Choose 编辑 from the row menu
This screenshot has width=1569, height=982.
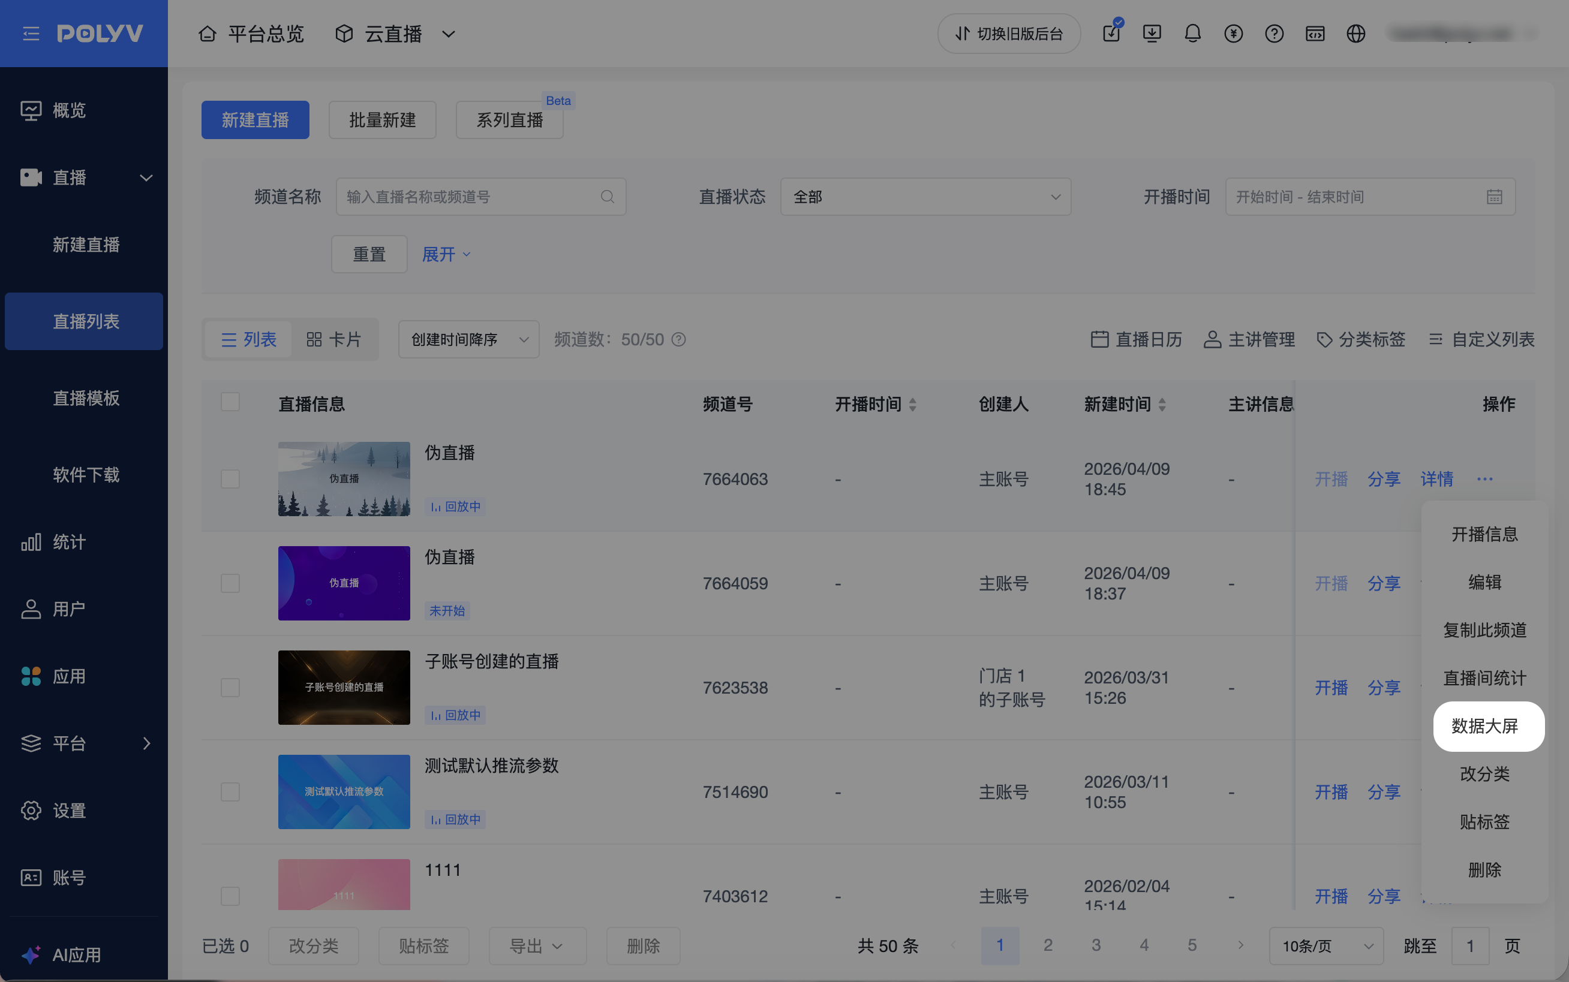1484,583
